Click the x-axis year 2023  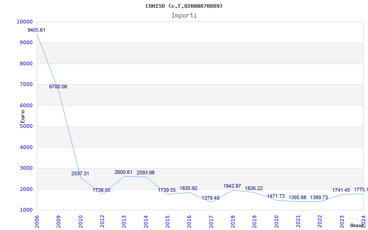(x=342, y=222)
